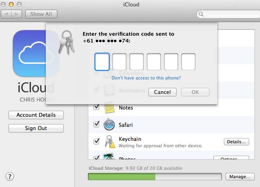Uncheck the Safari checkbox
This screenshot has width=260, height=187.
click(96, 124)
